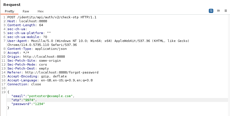The image size is (230, 116).
Task: Toggle the show non-printable characters \n button
Action: 218,11
